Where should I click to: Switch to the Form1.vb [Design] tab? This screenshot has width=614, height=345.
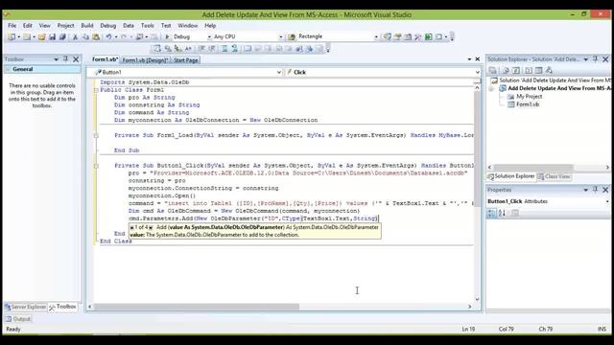coord(145,60)
